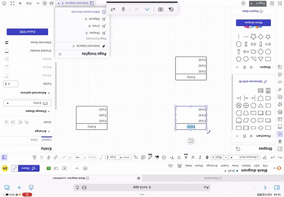284x197 pixels.
Task: Toggle the right panel icon in the toolbar
Action: point(4,157)
